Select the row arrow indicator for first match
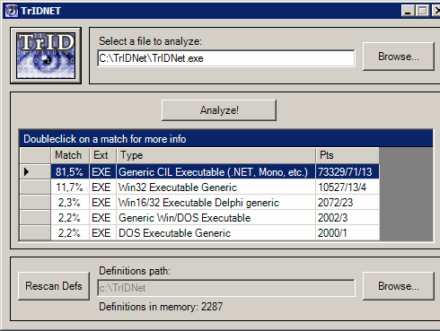This screenshot has width=440, height=331. click(35, 171)
